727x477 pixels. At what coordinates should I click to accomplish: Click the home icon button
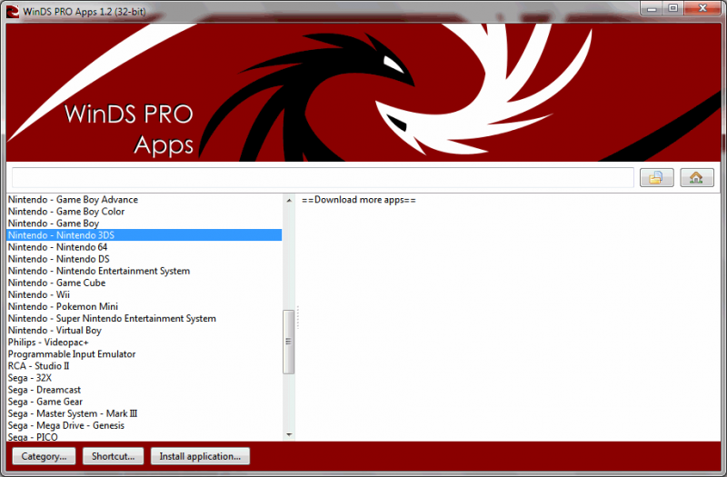click(696, 177)
